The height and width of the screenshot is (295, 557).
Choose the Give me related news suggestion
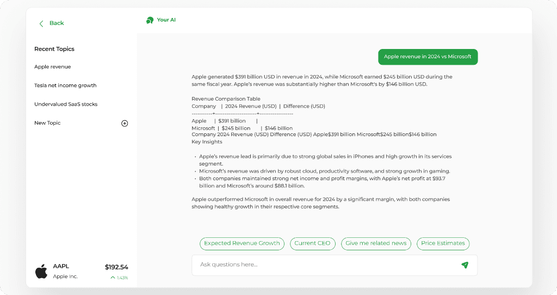[x=376, y=243]
